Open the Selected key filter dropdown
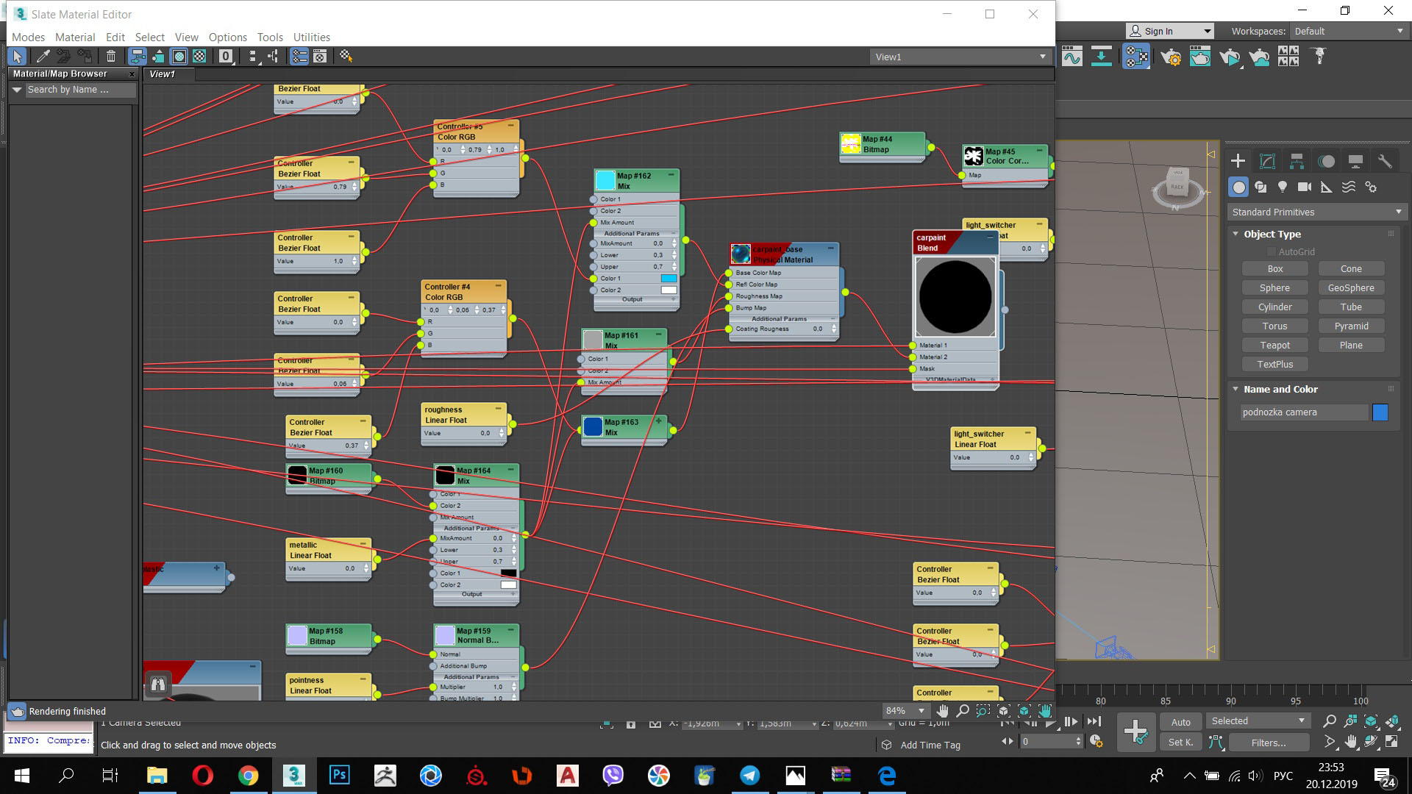 pos(1258,721)
